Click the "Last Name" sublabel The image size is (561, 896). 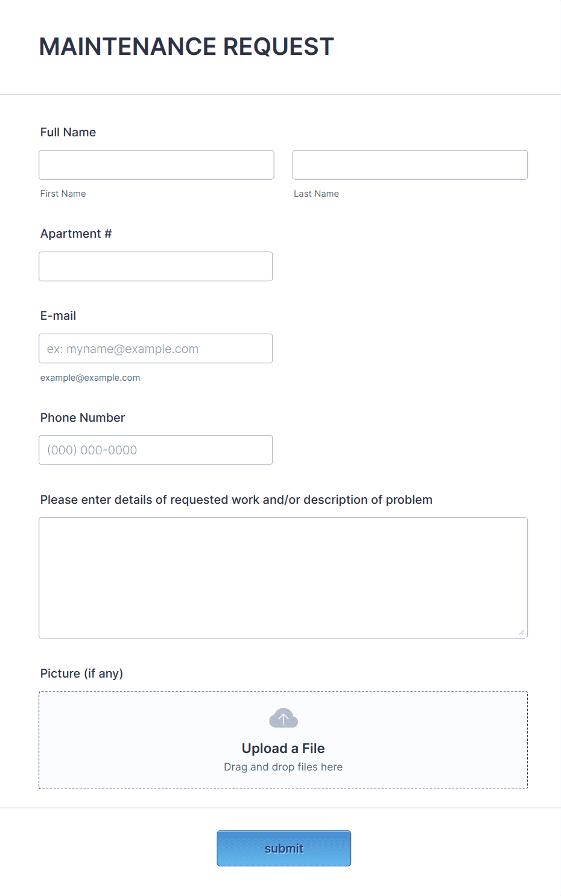coord(316,194)
